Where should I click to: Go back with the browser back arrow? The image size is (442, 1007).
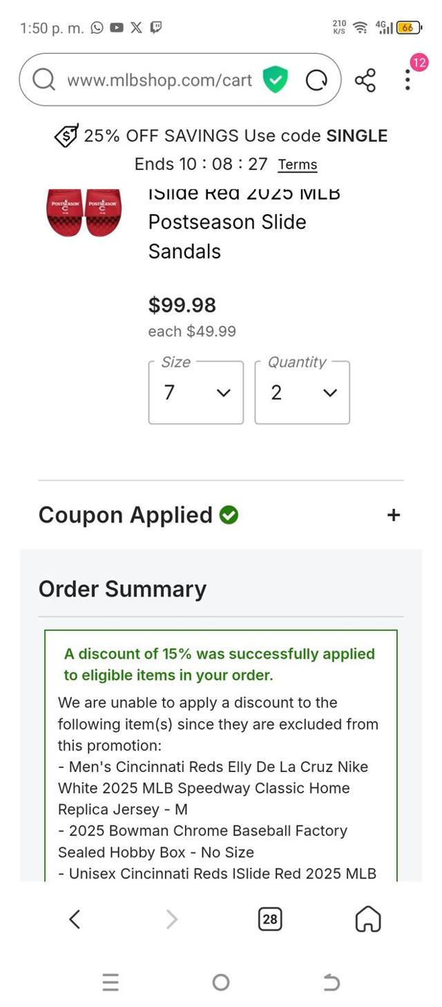75,919
